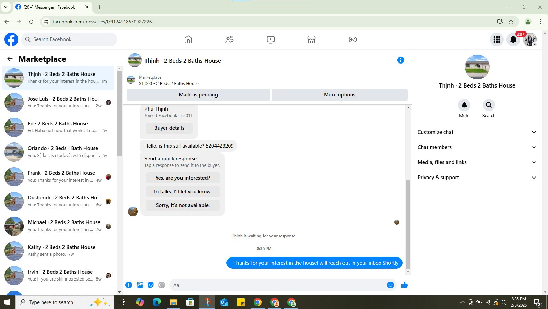The width and height of the screenshot is (548, 309).
Task: Click the Windows 'Type here to search' box
Action: tap(65, 302)
